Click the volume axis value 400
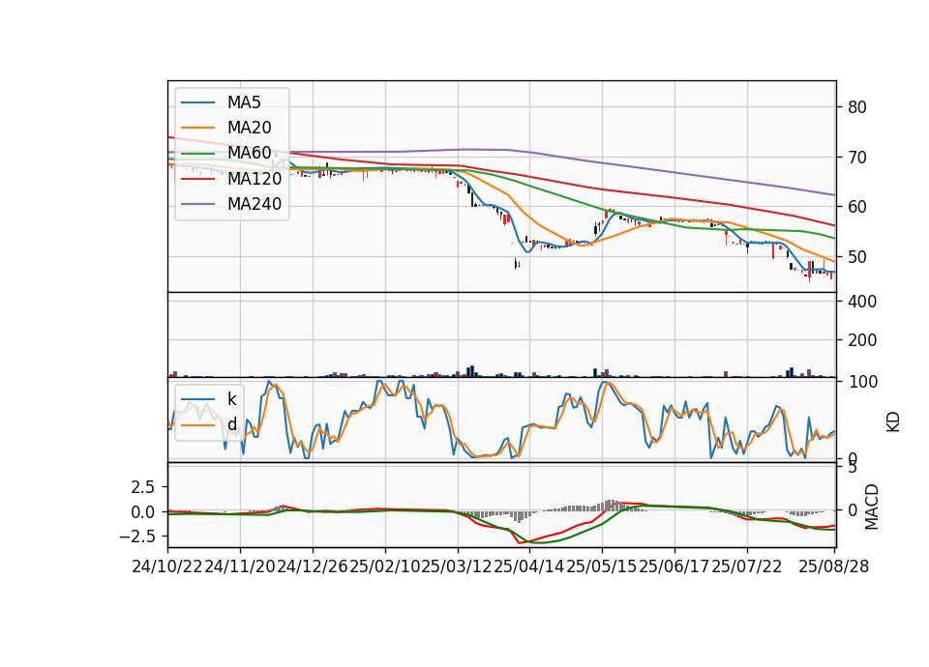Screen dimensions: 929x667 click(862, 302)
